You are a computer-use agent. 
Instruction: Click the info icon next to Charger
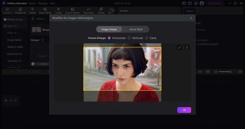42,40
